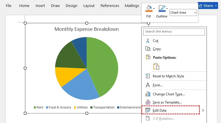This screenshot has height=123, width=221.
Task: Click the bar chart icon beside Change Chart Type
Action: point(148,94)
